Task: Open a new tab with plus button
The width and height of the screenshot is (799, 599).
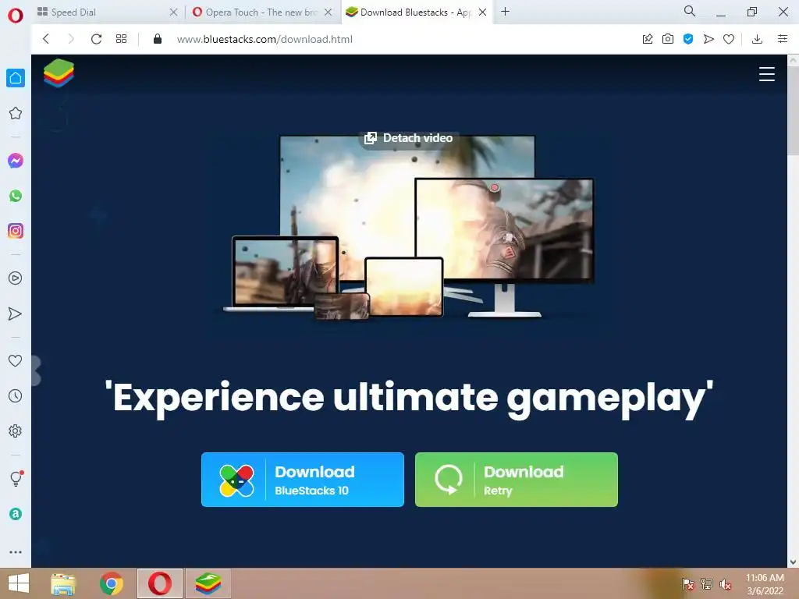Action: coord(505,12)
